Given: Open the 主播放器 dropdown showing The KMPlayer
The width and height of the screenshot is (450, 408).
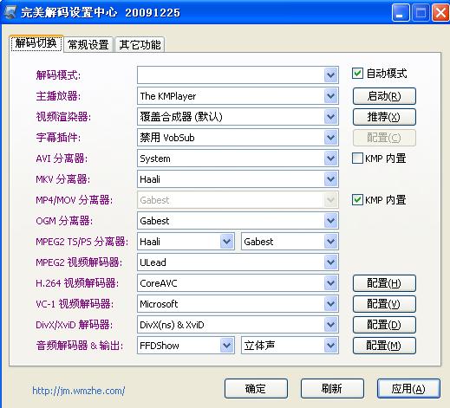Looking at the screenshot, I should [238, 96].
